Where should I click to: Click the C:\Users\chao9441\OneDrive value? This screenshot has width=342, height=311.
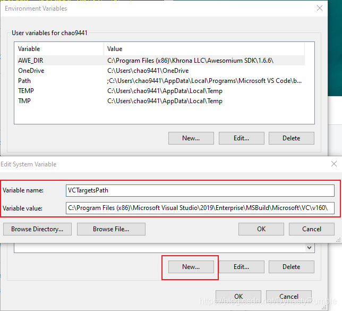pyautogui.click(x=148, y=71)
